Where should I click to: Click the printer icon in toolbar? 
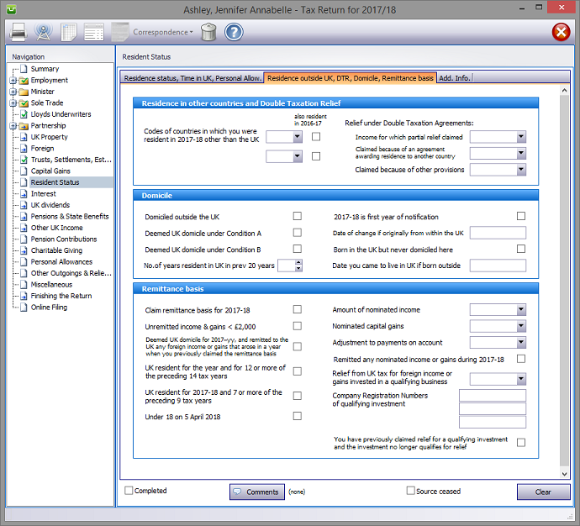coord(18,32)
